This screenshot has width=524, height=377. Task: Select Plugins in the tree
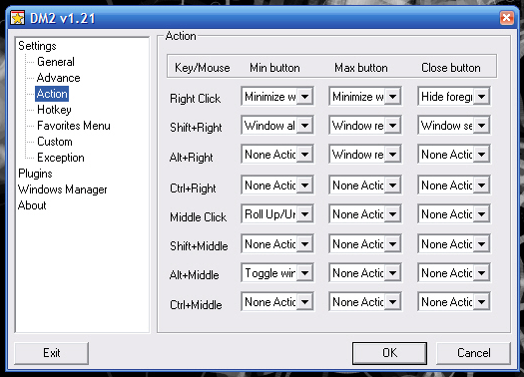[x=35, y=174]
